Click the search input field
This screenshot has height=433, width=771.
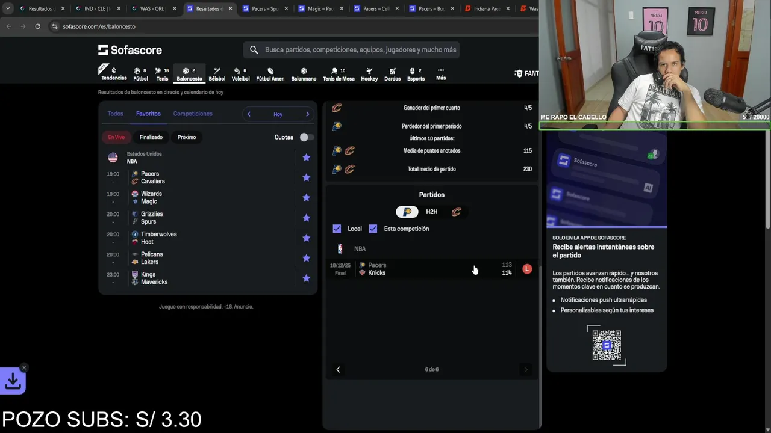click(x=352, y=50)
